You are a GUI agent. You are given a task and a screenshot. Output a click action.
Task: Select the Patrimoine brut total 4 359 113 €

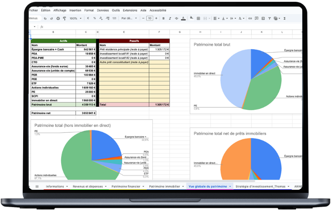(x=86, y=104)
